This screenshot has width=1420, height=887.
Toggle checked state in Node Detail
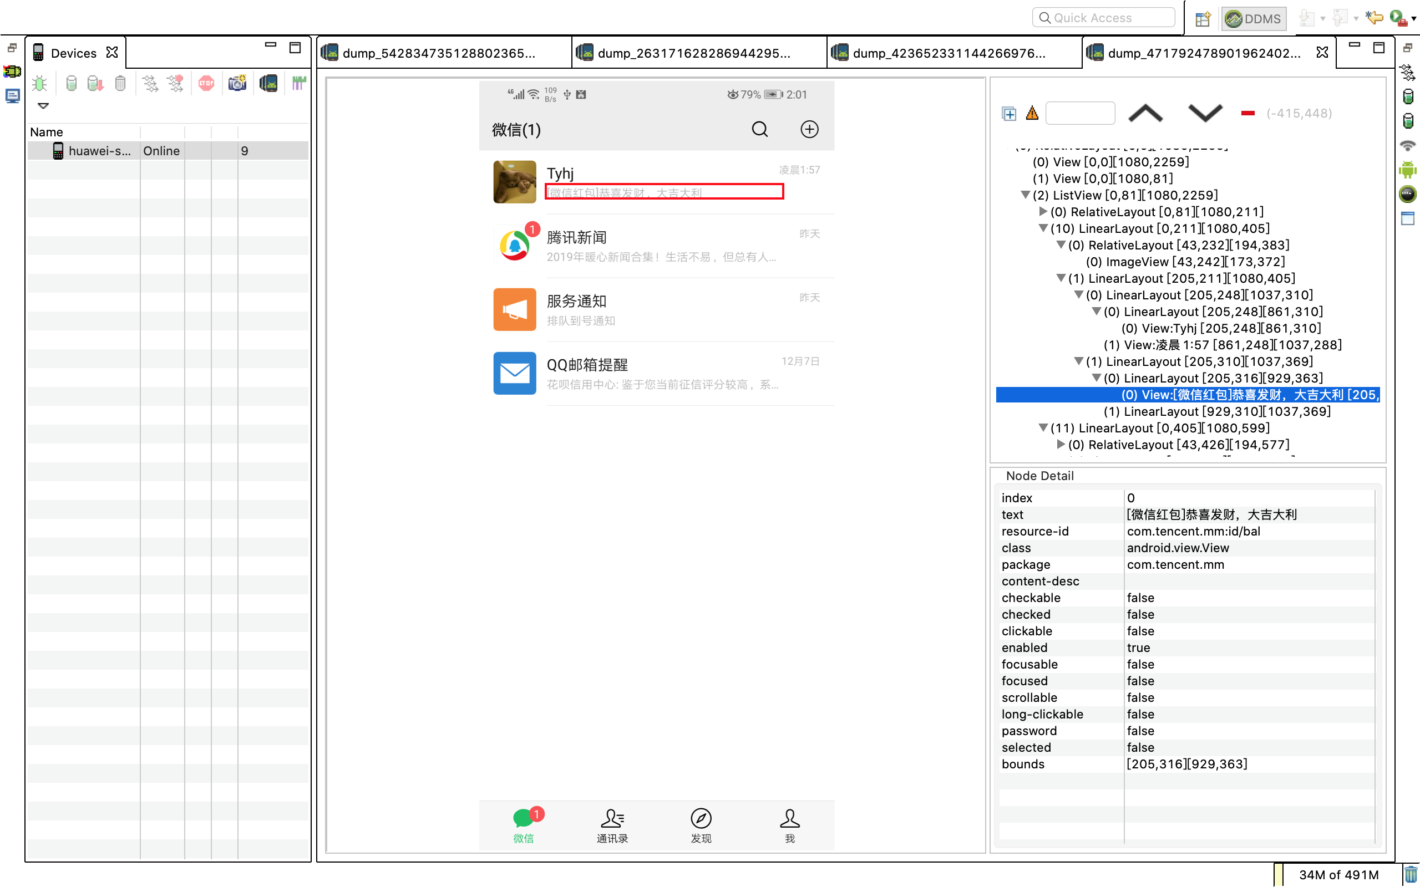1139,614
